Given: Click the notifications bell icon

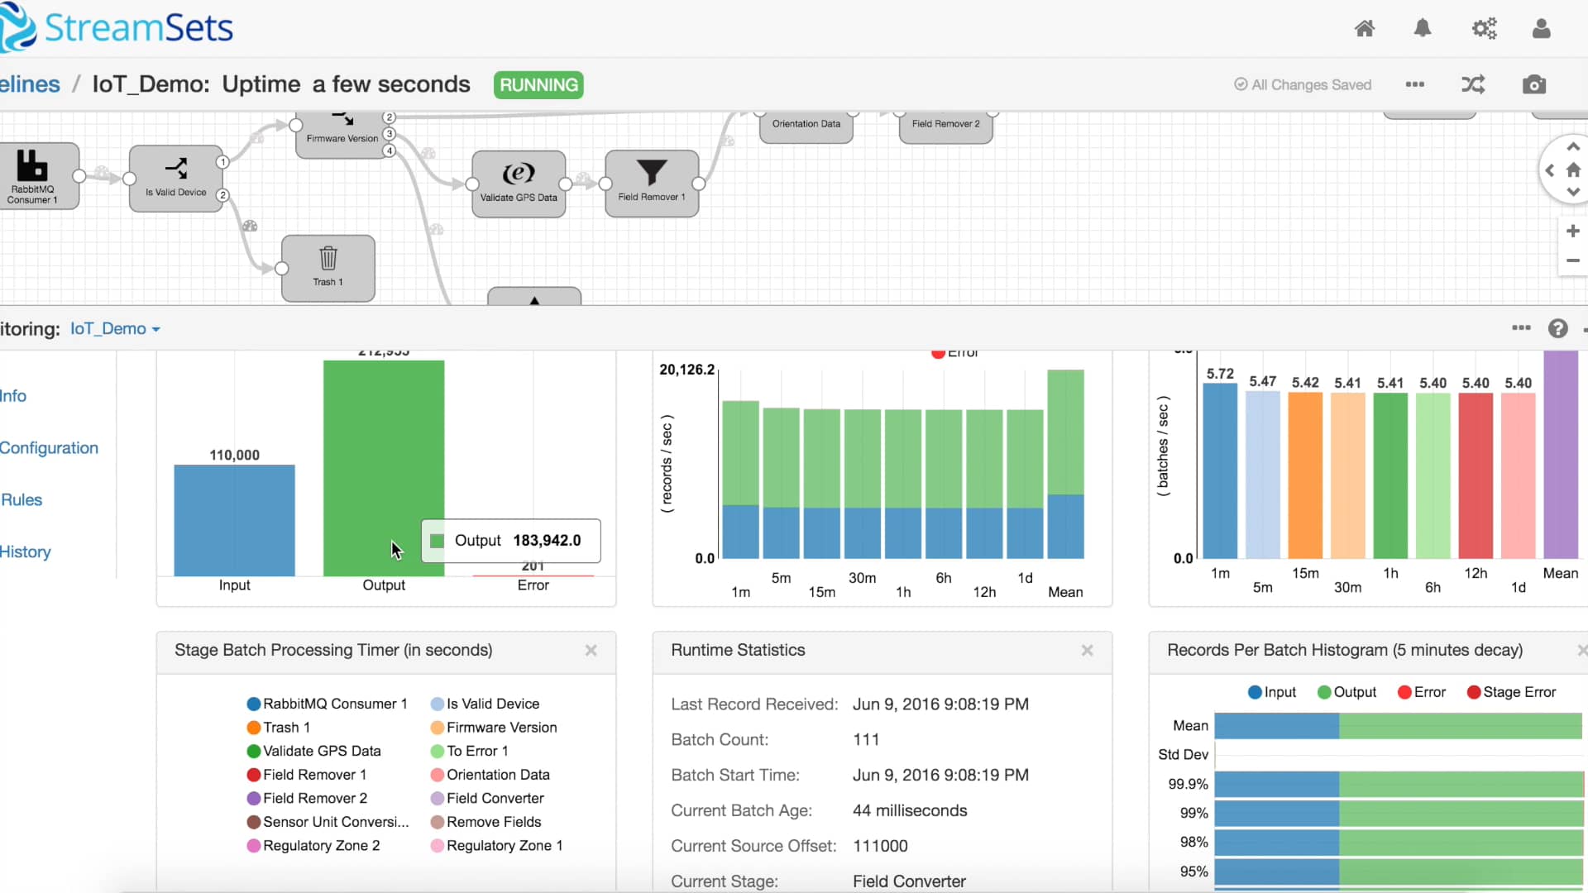Looking at the screenshot, I should point(1423,27).
